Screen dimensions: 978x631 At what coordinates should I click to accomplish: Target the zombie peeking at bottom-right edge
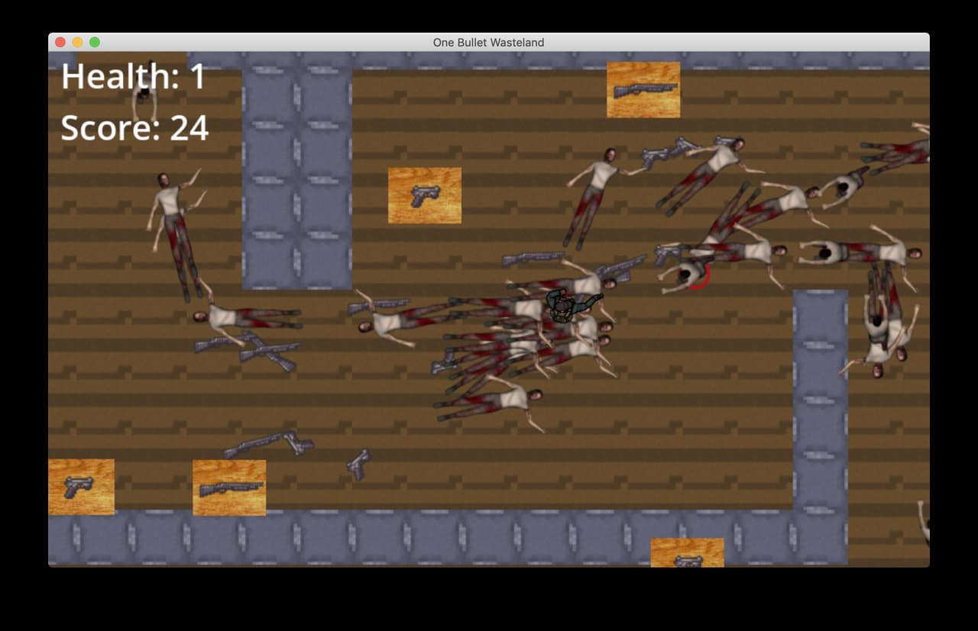point(923,523)
